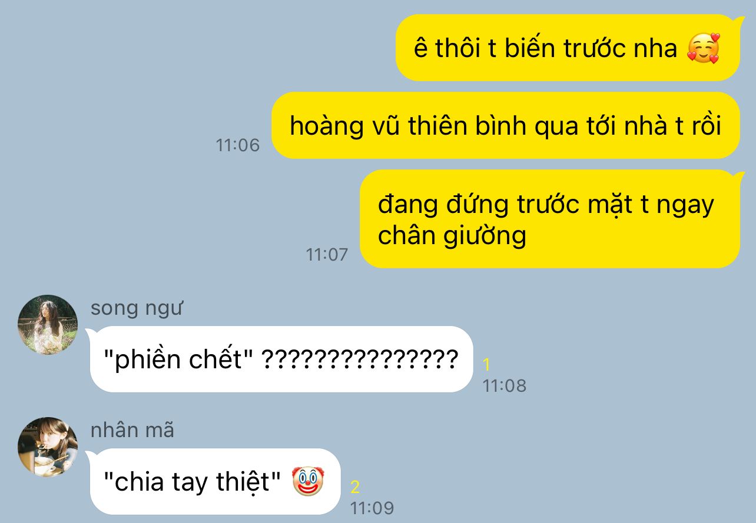Click the 11:06 timestamp
The height and width of the screenshot is (523, 756).
[x=238, y=145]
